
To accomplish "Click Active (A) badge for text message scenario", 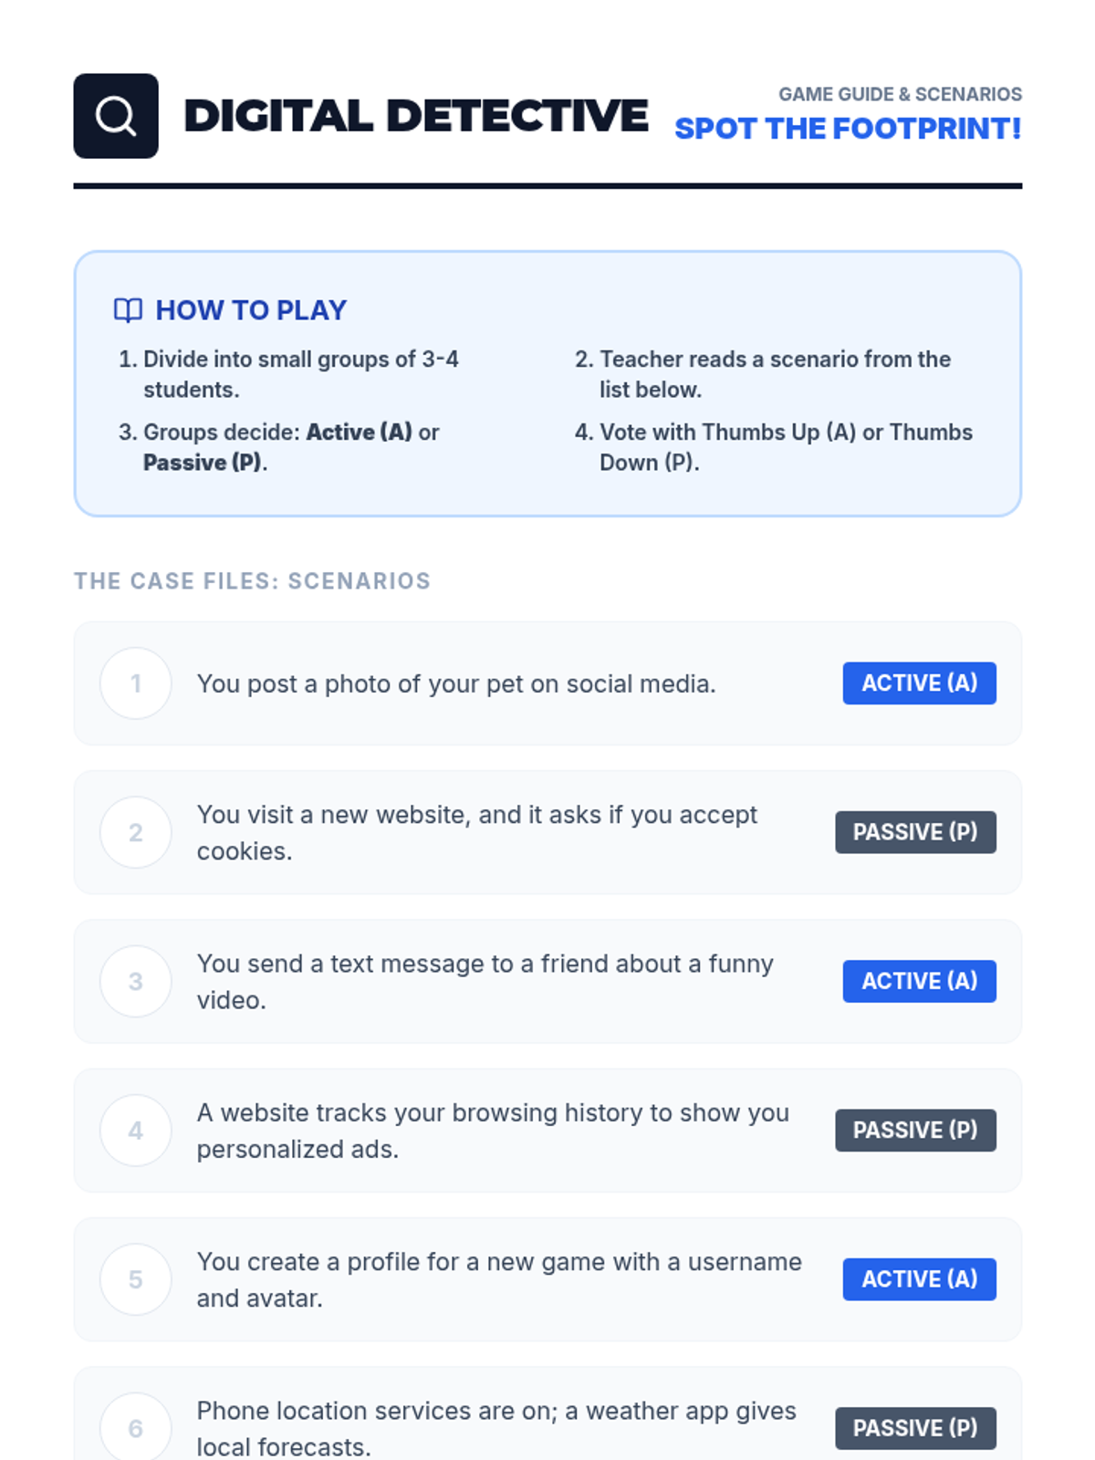I will [x=920, y=982].
